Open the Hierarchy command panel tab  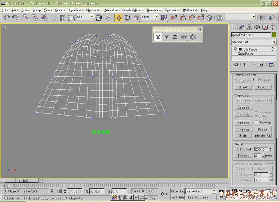pos(249,27)
